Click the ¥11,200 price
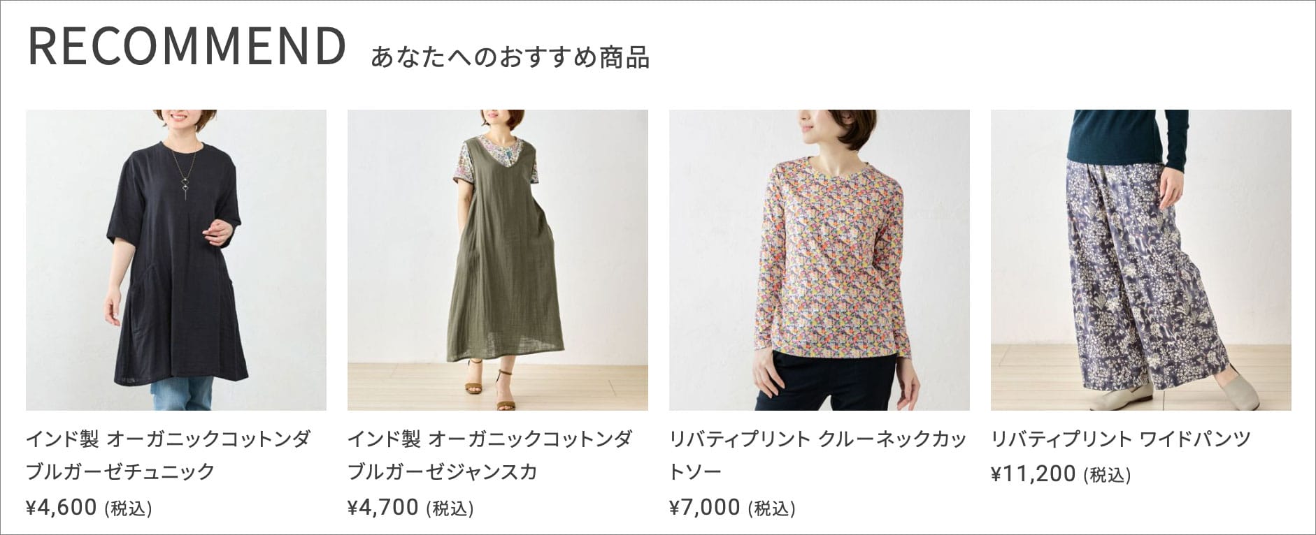The height and width of the screenshot is (535, 1316). click(1034, 474)
